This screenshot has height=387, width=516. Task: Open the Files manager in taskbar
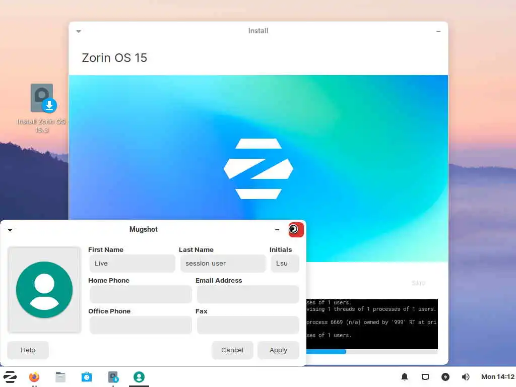[60, 377]
